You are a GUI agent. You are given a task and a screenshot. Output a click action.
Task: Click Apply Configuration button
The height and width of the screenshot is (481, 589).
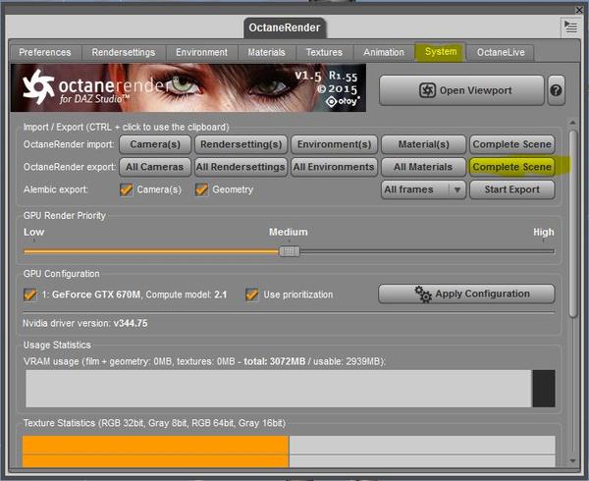466,294
